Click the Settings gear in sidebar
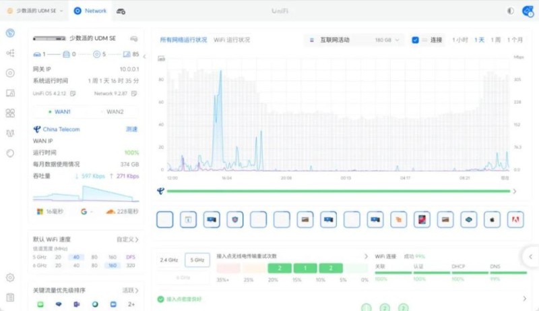The width and height of the screenshot is (539, 311). pos(10,277)
